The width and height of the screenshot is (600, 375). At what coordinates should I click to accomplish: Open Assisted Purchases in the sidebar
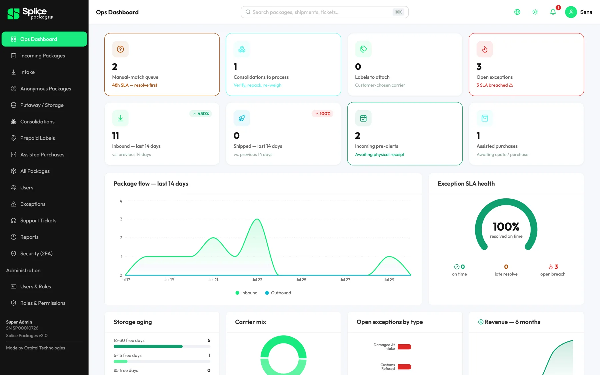[x=44, y=155]
